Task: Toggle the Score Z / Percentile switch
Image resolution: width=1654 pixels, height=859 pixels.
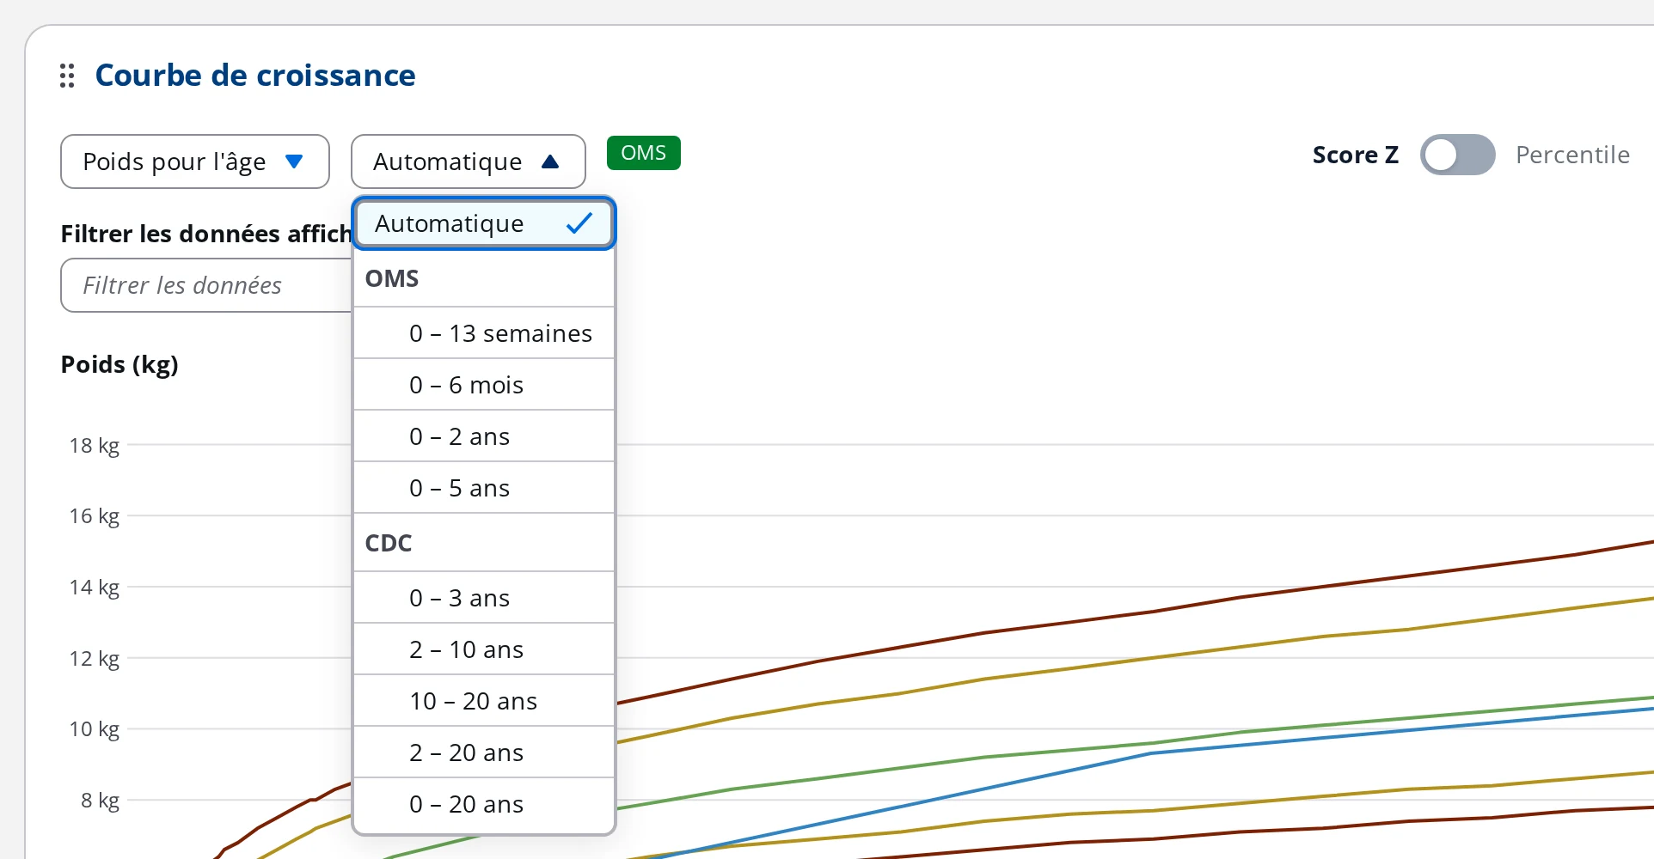Action: click(x=1457, y=155)
